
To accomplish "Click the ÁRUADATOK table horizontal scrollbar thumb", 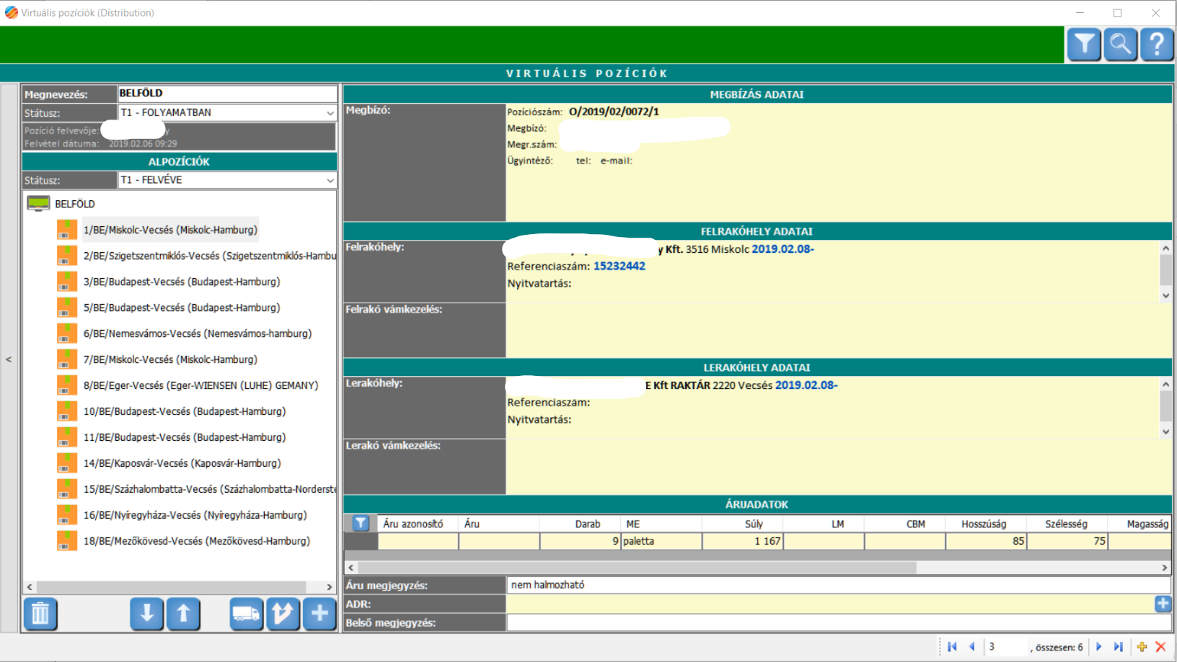I will pyautogui.click(x=638, y=568).
